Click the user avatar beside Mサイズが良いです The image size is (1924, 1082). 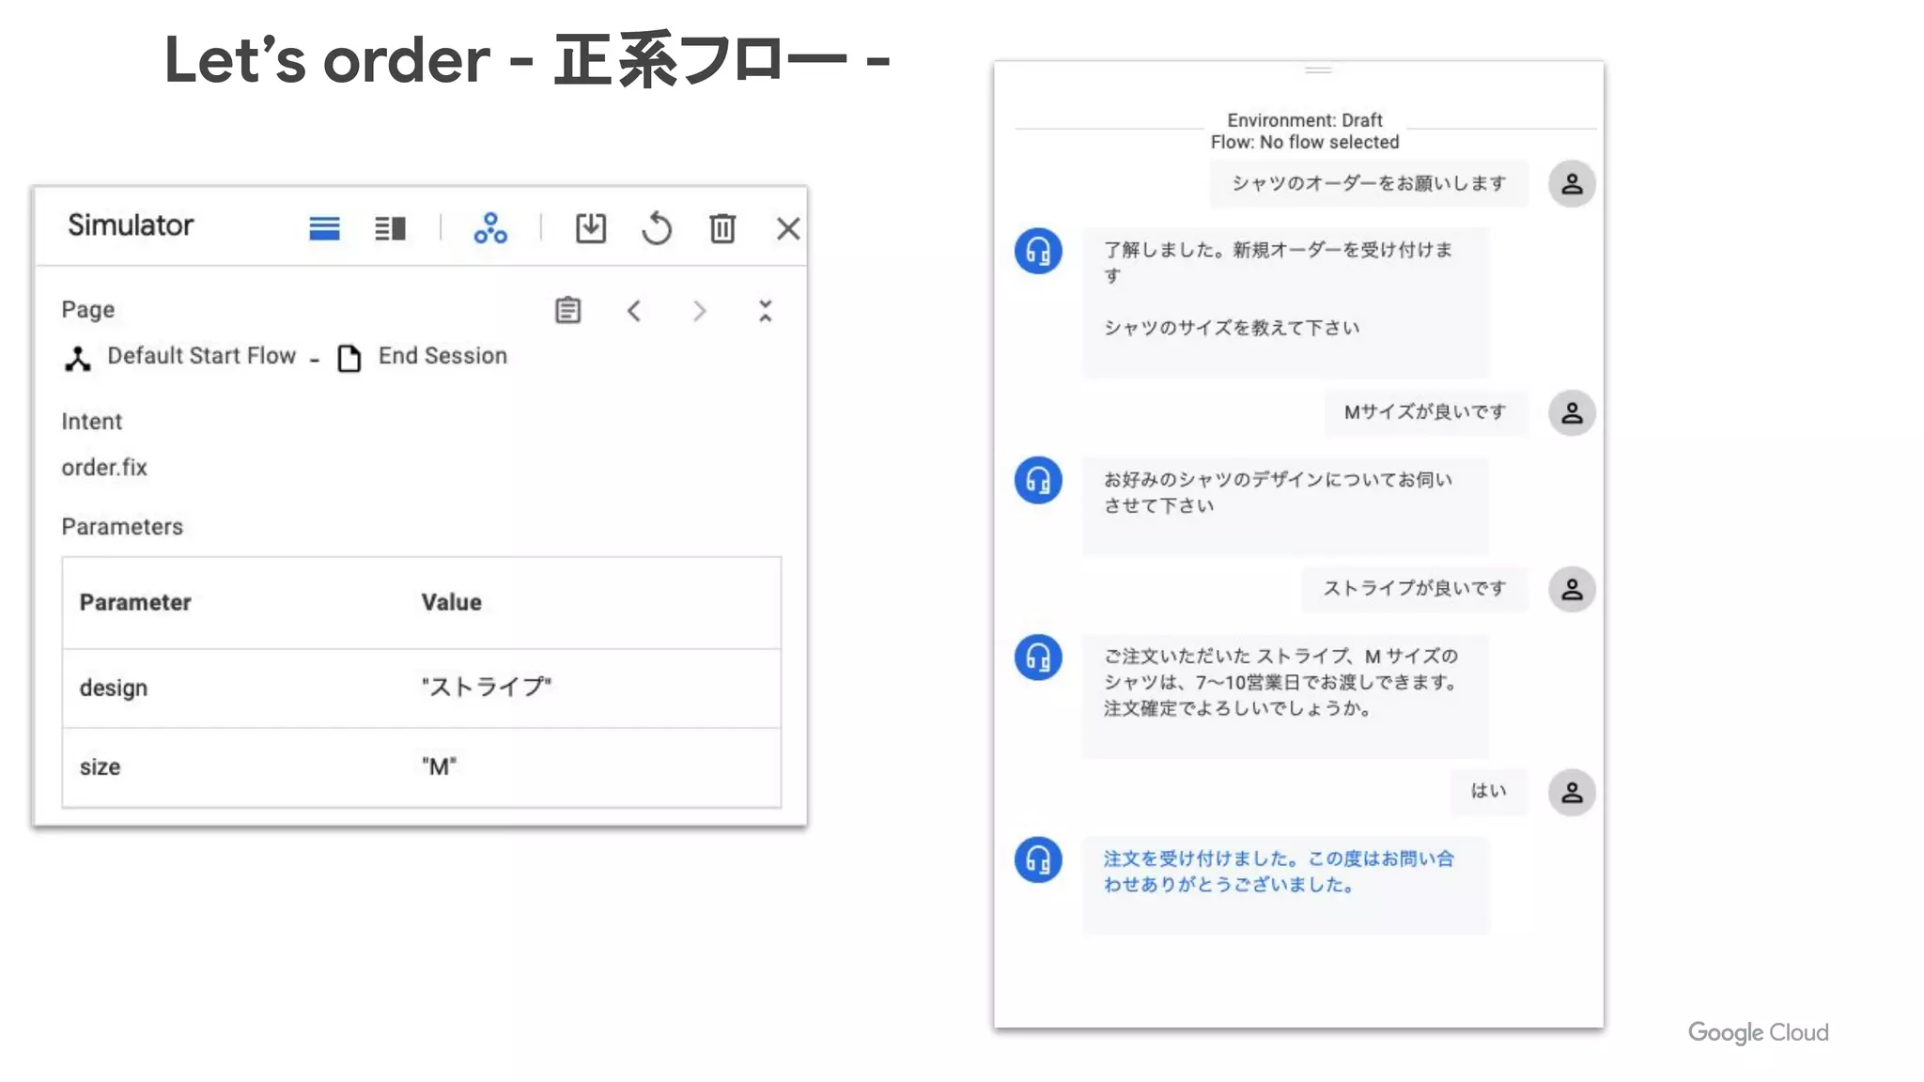1572,412
